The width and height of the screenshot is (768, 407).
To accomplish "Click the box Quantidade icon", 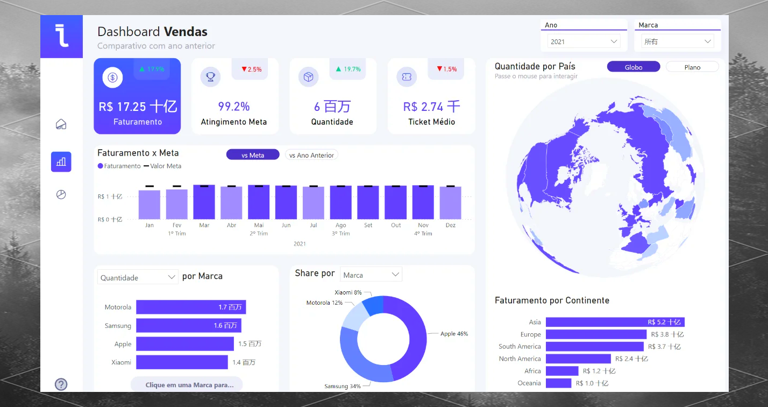I will (308, 77).
